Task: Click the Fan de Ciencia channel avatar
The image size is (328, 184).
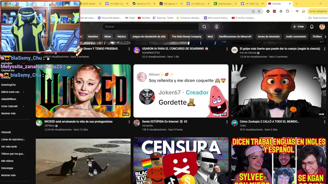Action: pos(234,50)
